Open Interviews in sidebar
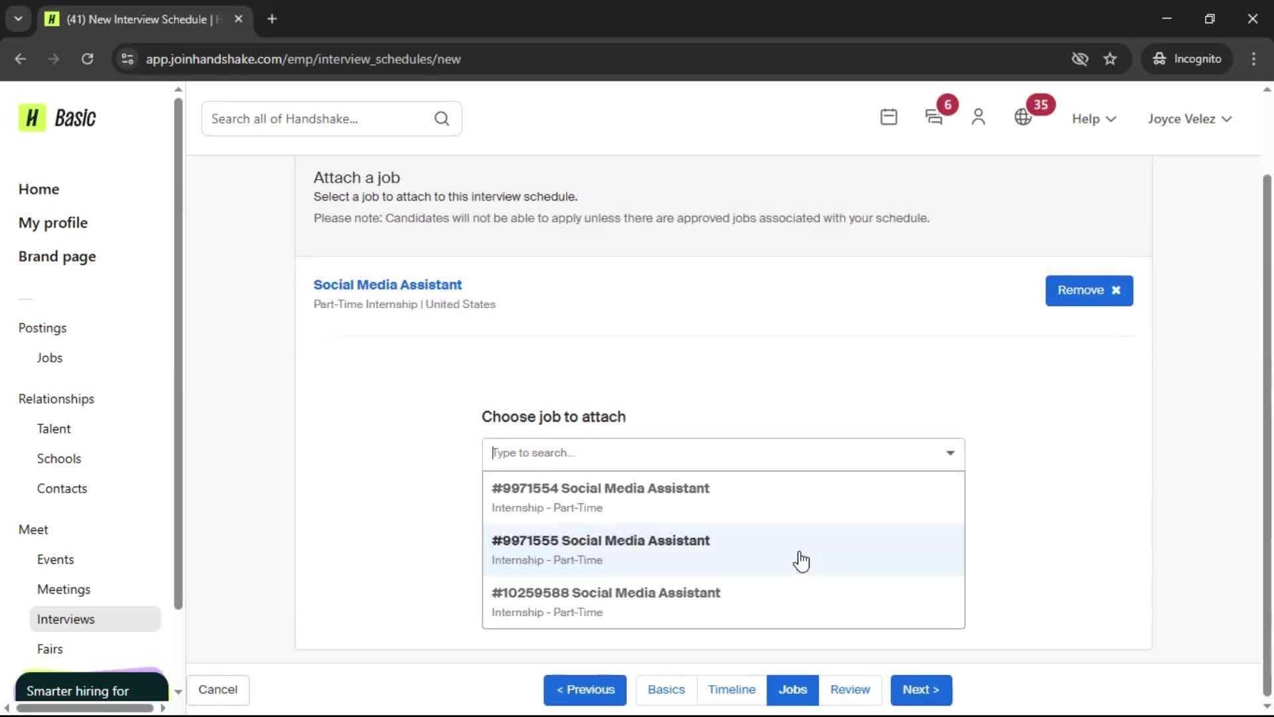This screenshot has width=1274, height=717. 95,619
